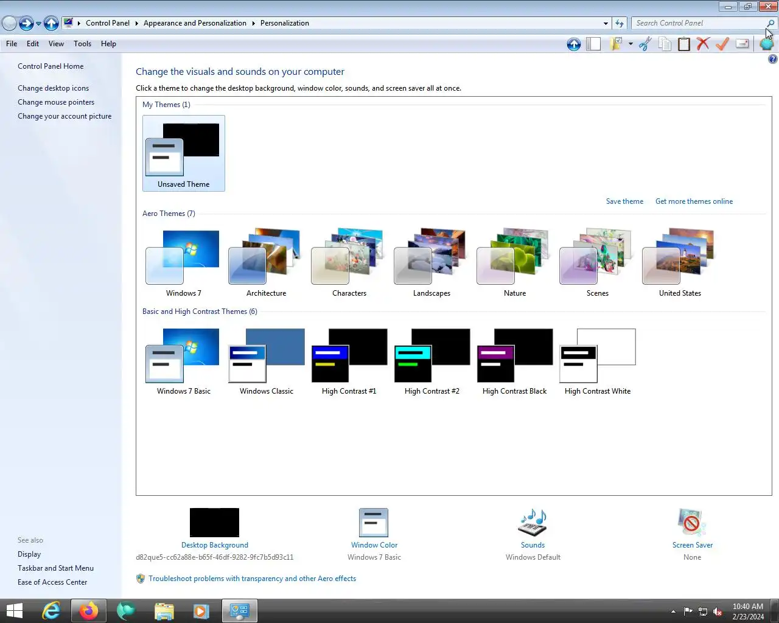Viewport: 779px width, 623px height.
Task: Click Change desktop icons link
Action: pos(53,88)
